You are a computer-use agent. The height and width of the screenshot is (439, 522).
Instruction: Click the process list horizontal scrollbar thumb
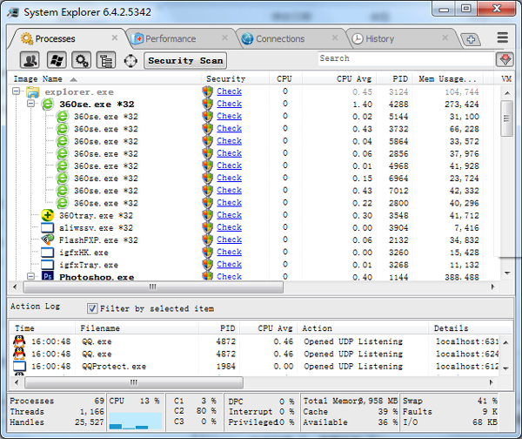(x=153, y=287)
